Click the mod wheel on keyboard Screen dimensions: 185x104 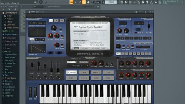coord(35,92)
